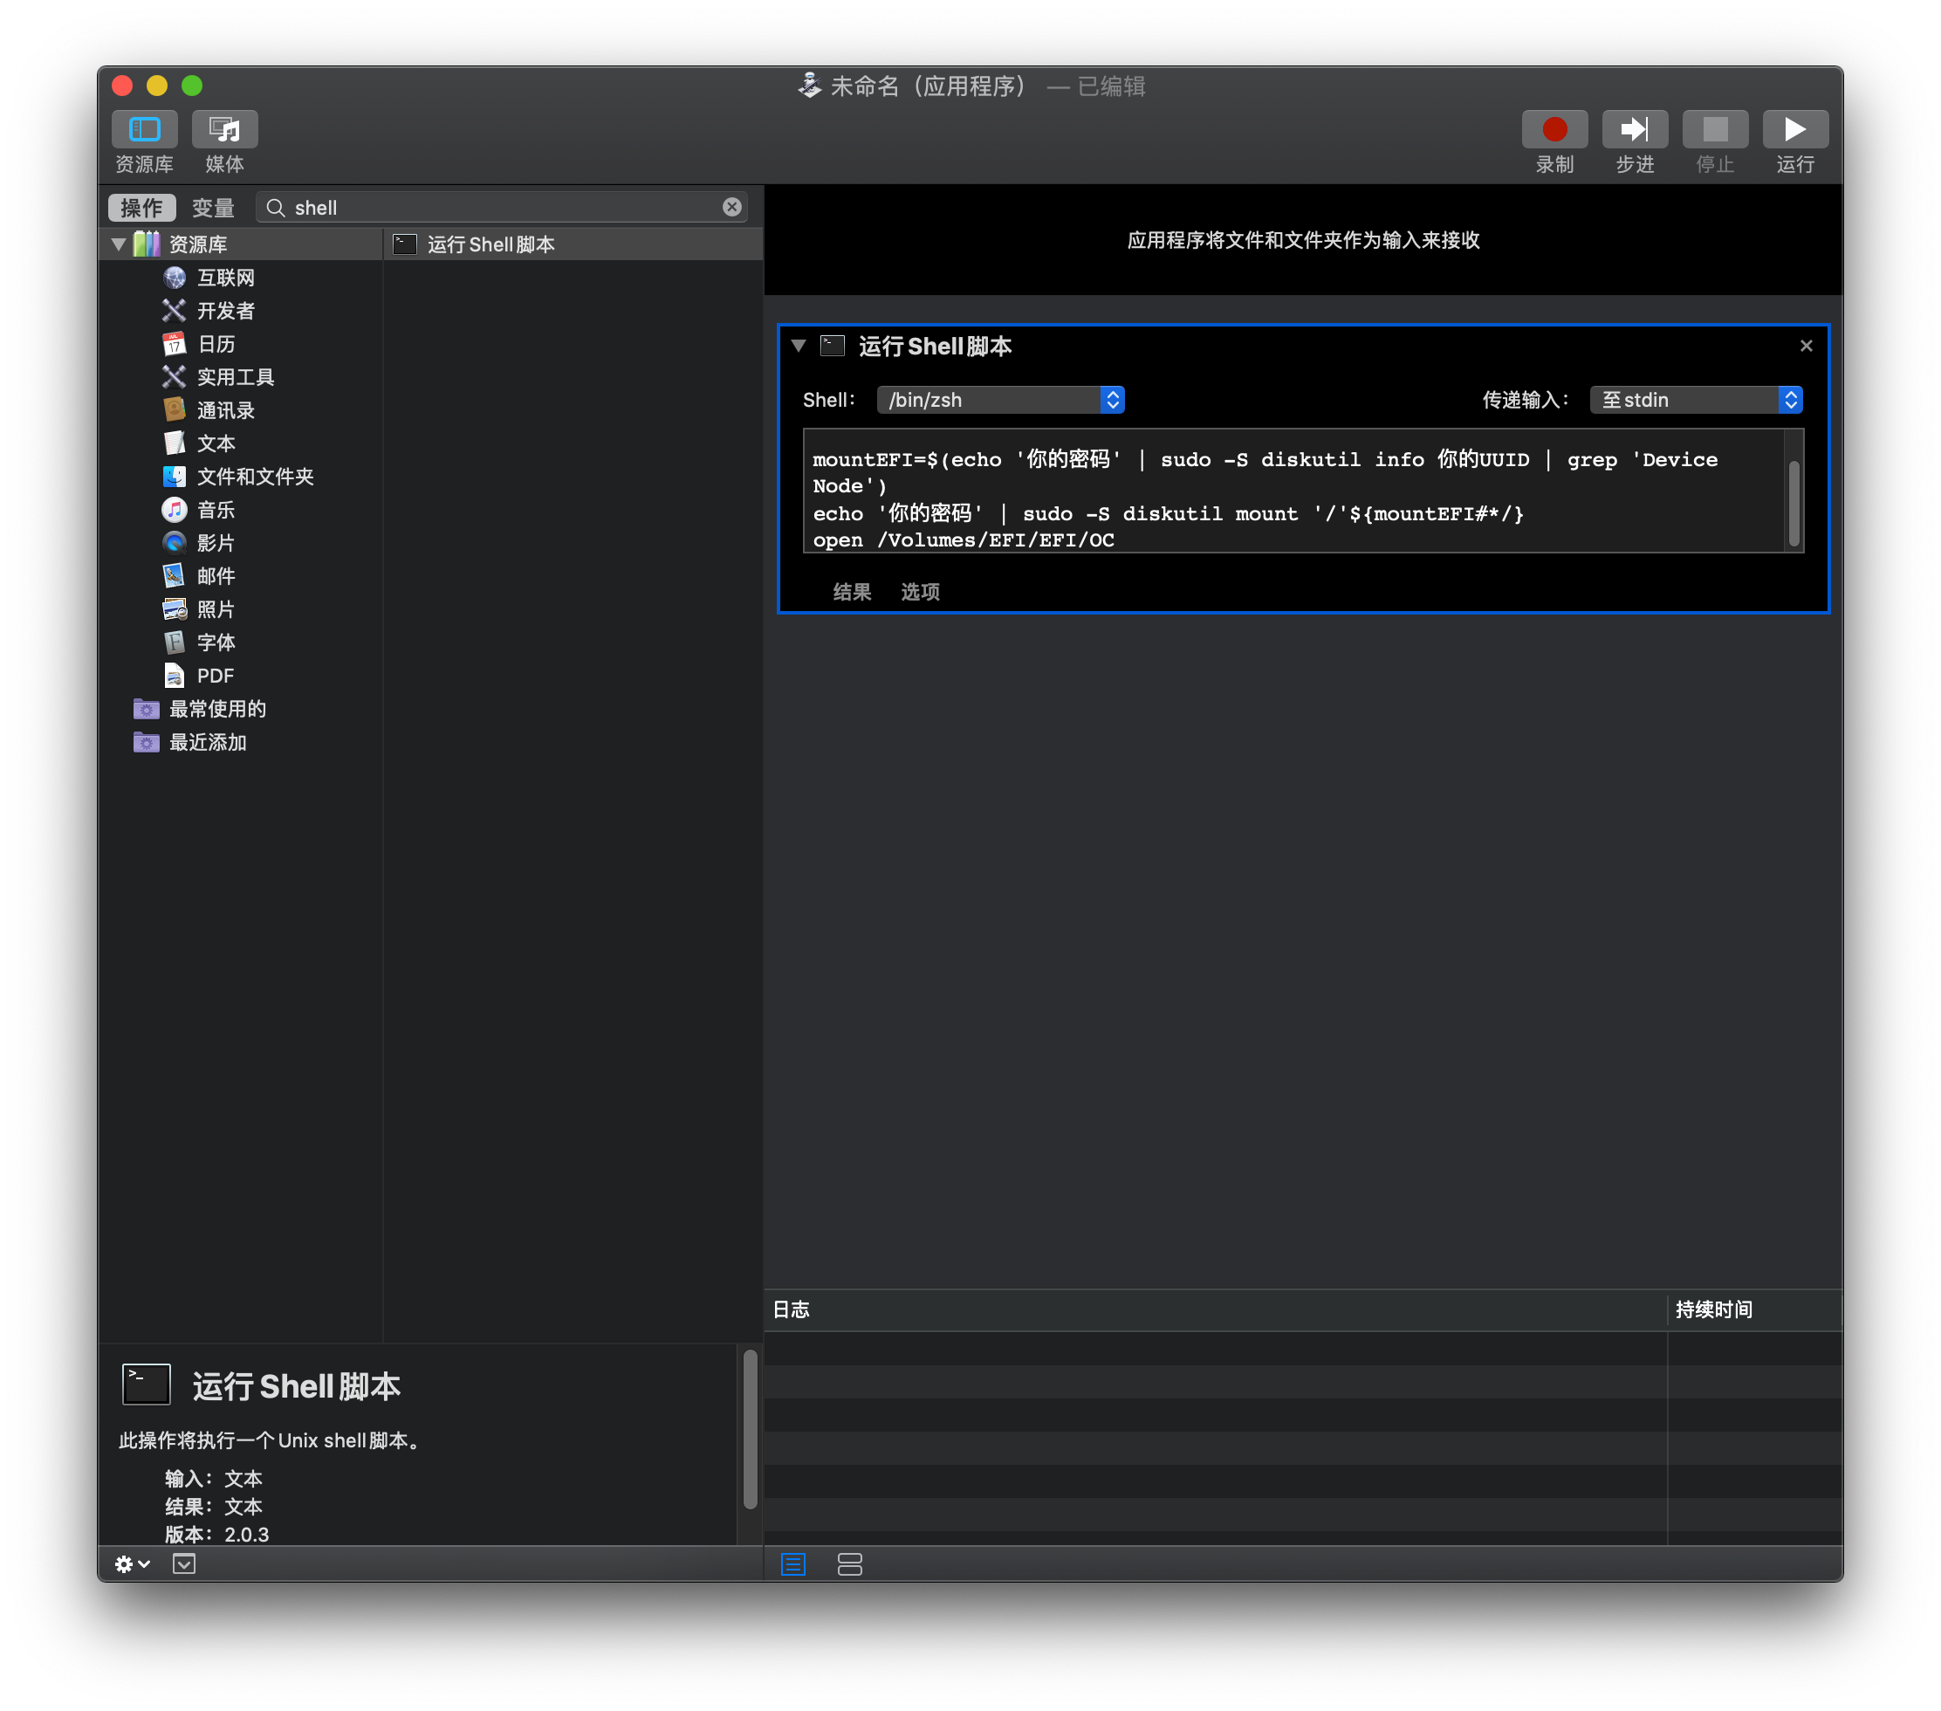Run the workflow with 运行 button
Screen dimensions: 1941x1711
pos(1794,129)
